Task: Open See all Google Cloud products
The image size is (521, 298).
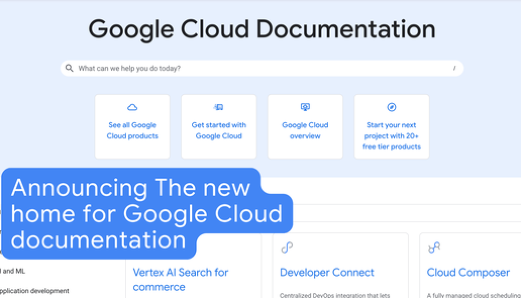Action: point(132,130)
